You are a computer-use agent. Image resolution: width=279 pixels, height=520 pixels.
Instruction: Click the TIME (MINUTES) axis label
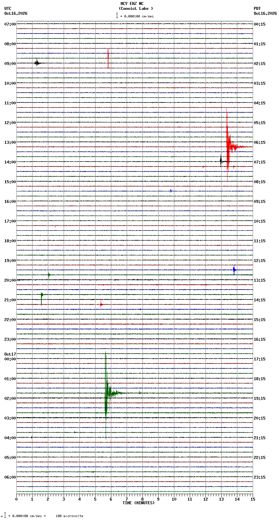[139, 503]
